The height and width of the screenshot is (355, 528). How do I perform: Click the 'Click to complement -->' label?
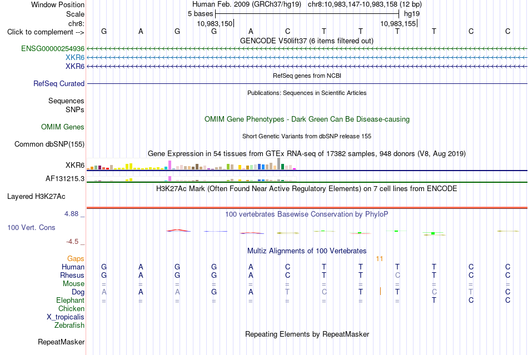(x=46, y=32)
